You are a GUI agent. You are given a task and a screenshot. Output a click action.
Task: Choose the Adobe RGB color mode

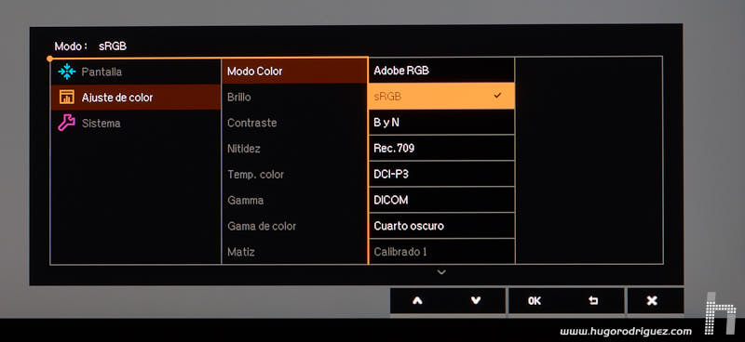(x=441, y=71)
